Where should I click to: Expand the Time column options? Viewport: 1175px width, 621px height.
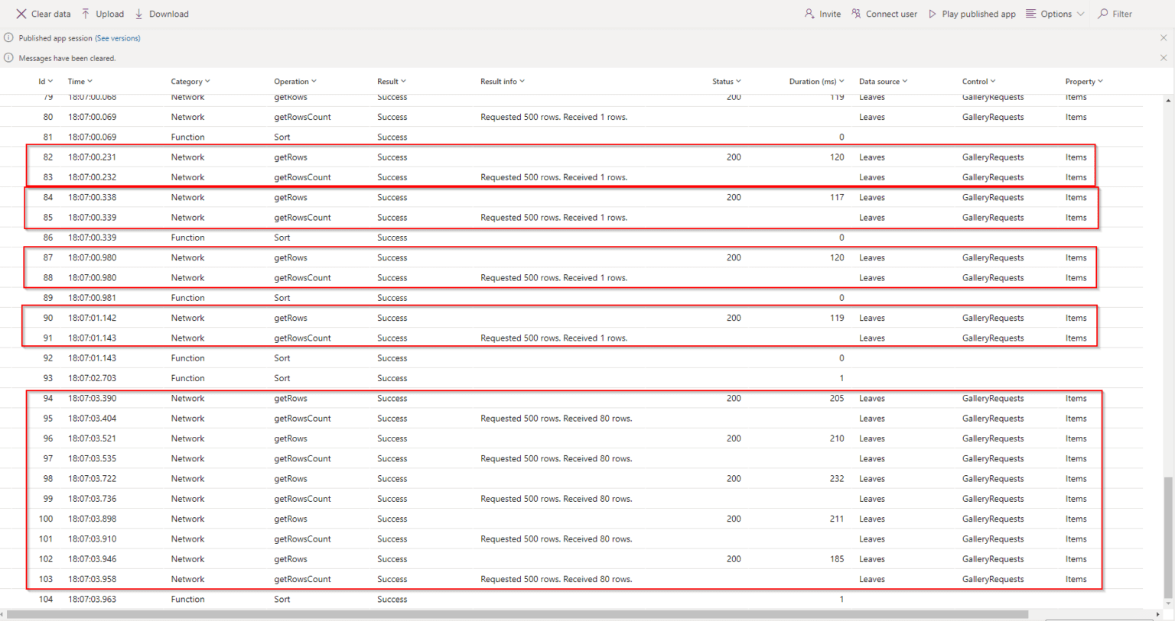tap(90, 81)
